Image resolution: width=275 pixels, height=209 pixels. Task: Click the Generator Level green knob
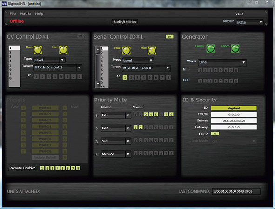210,48
